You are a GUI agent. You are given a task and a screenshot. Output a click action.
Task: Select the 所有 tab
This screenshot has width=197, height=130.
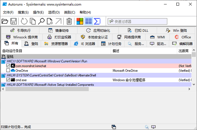coord(11,43)
